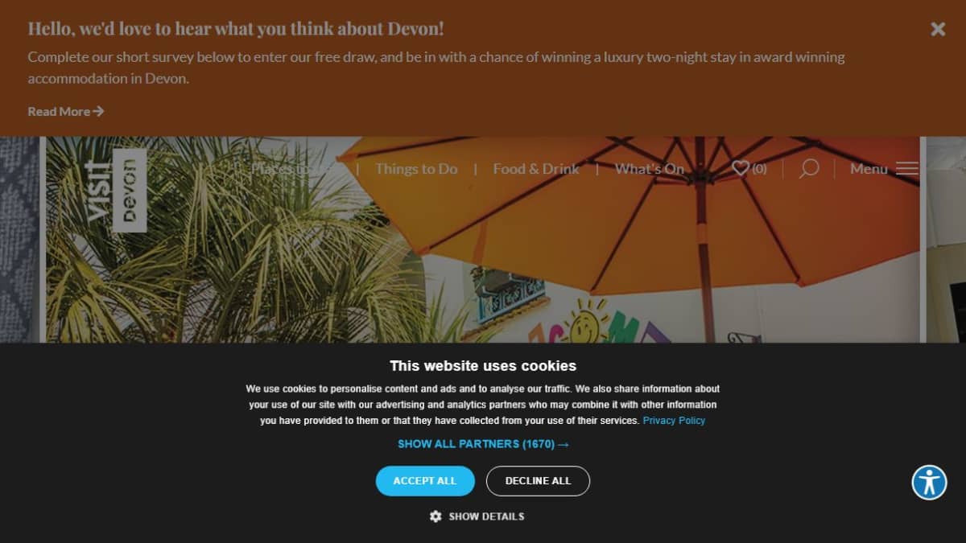The width and height of the screenshot is (966, 543).
Task: Decline all cookies
Action: (x=538, y=481)
